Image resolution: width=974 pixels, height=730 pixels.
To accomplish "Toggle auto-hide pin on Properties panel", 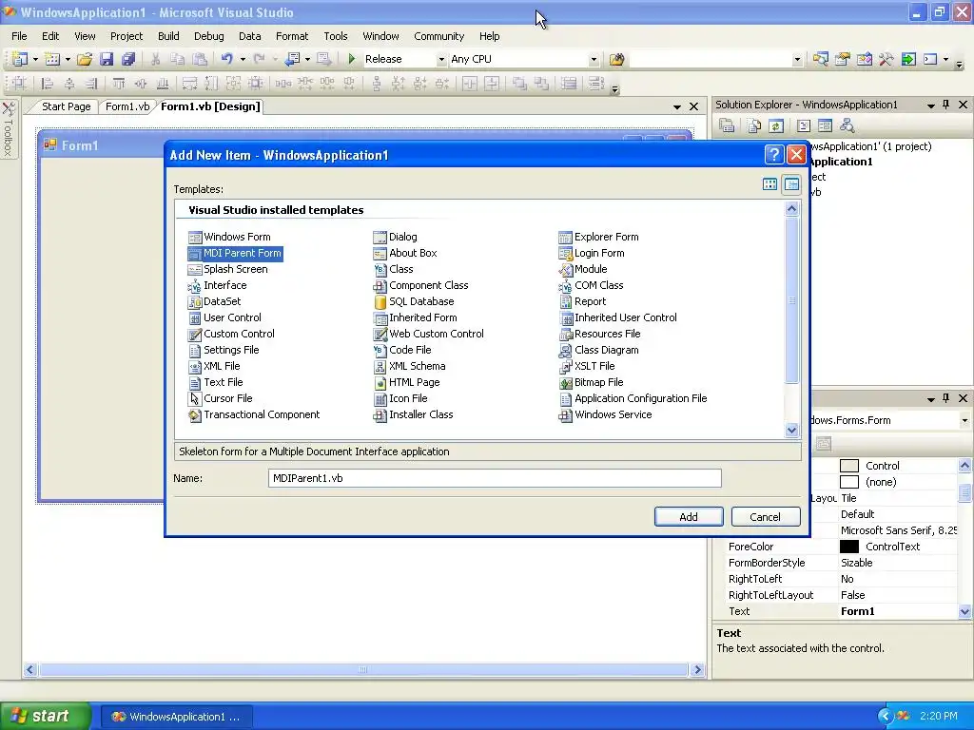I will pyautogui.click(x=946, y=398).
